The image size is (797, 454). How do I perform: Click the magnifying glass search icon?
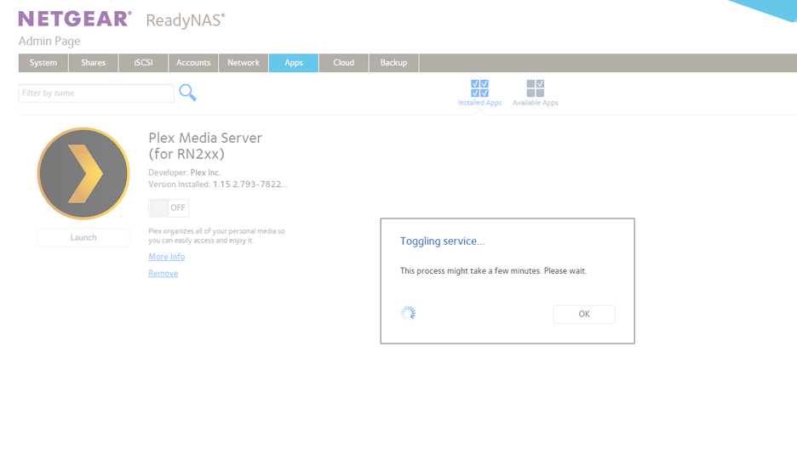[187, 93]
